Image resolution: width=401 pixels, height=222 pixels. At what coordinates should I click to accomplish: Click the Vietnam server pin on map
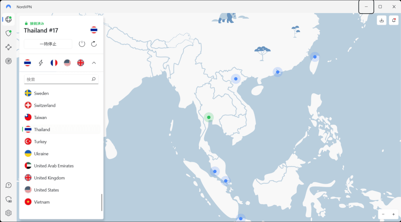pos(236,79)
